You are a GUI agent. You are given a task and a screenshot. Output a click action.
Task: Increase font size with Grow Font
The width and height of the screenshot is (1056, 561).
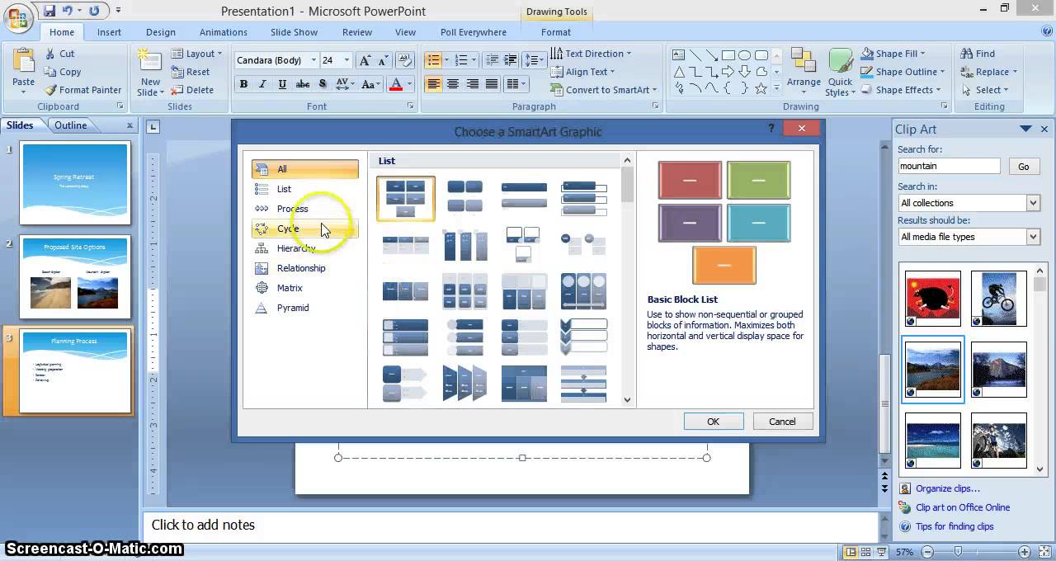click(365, 60)
